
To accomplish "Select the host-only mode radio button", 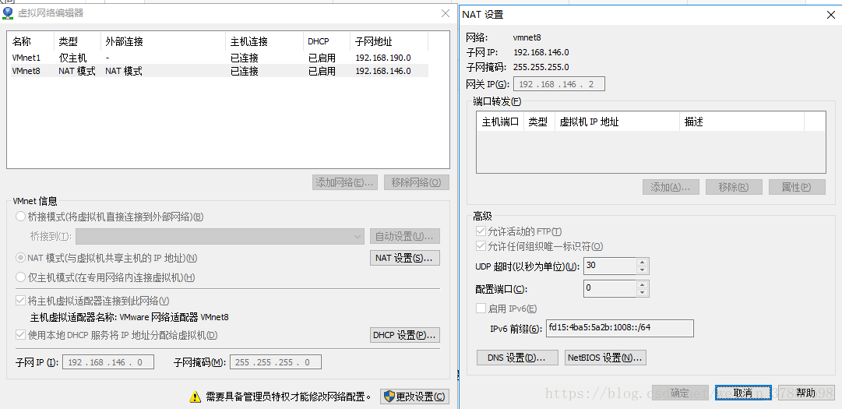I will 20,277.
